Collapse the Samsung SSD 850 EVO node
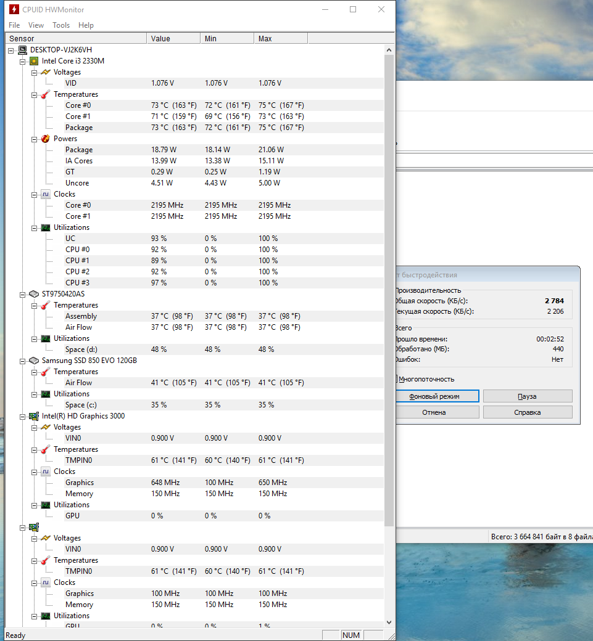 [x=23, y=361]
